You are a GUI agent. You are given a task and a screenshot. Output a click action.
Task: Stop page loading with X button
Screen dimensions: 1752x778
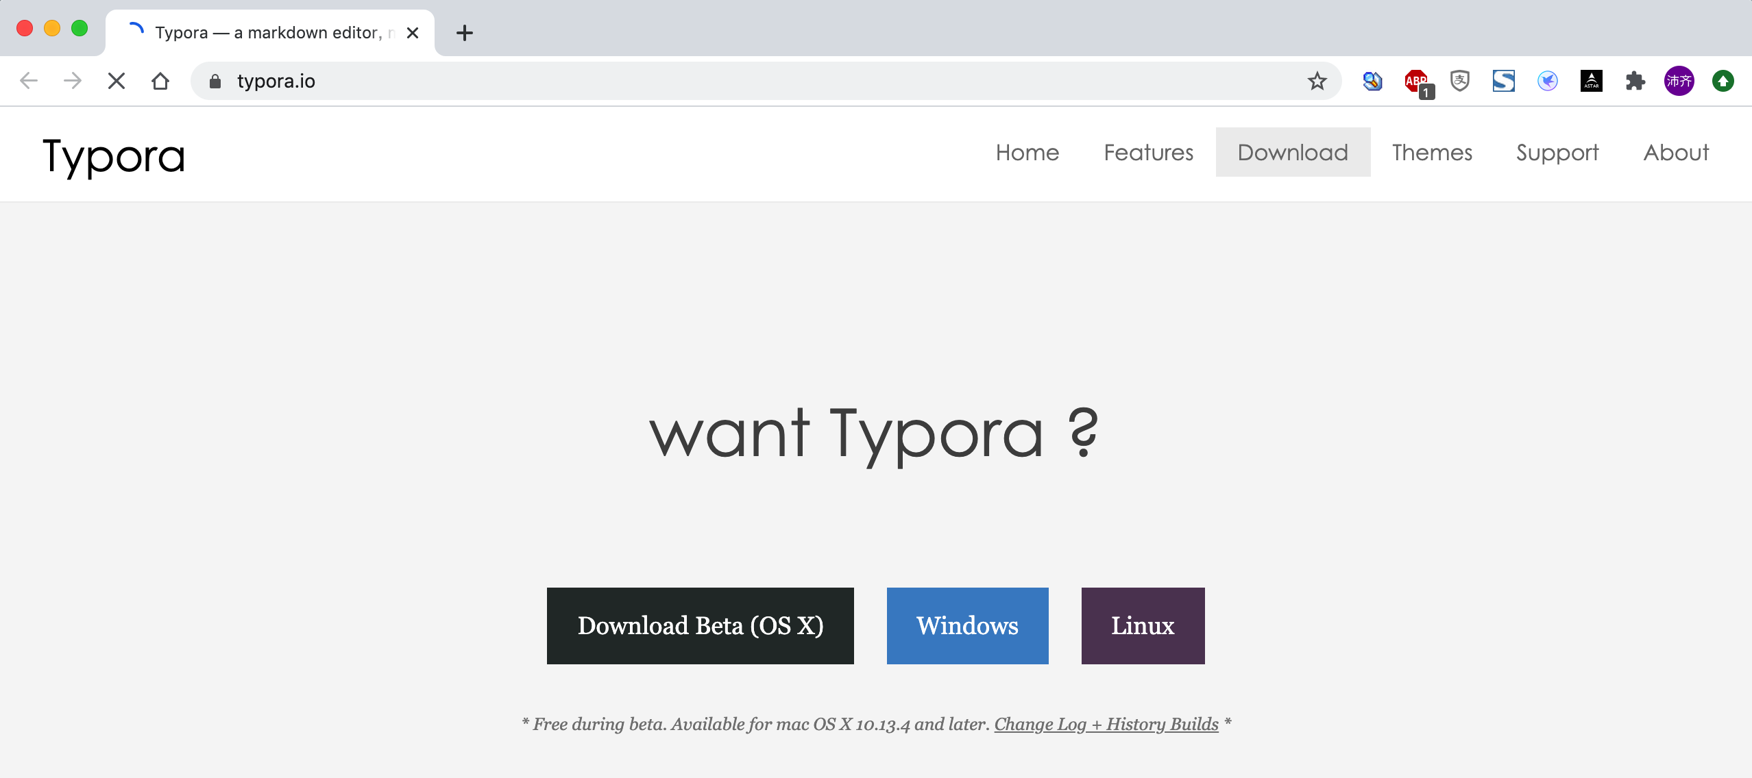point(117,81)
